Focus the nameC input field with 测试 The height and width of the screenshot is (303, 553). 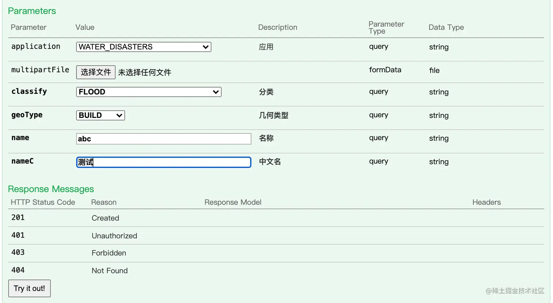(x=163, y=162)
